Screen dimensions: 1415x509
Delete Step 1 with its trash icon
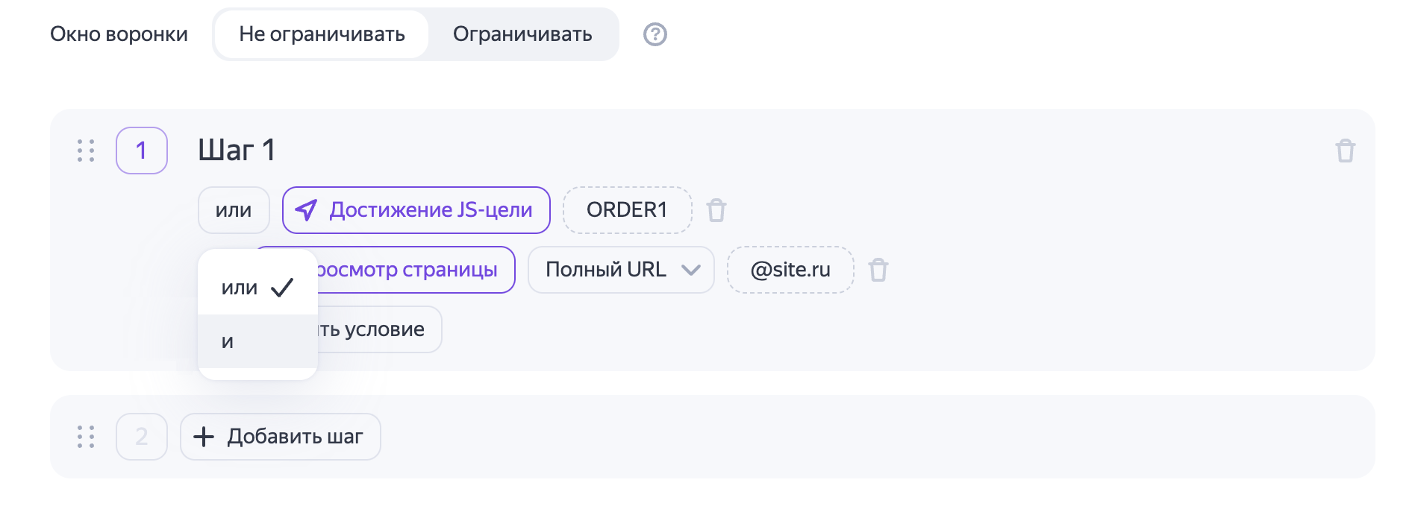pos(1345,151)
